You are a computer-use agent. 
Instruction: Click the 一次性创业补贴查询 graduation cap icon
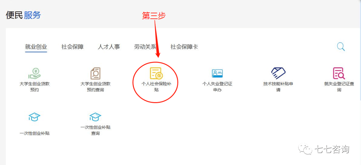tap(95, 117)
